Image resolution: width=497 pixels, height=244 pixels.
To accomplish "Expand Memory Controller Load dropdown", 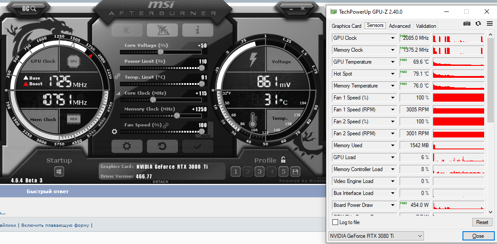I will click(393, 170).
